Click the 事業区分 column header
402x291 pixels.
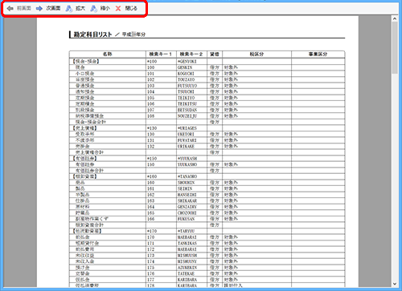pos(318,55)
